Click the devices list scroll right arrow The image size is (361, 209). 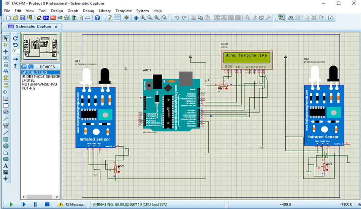(x=57, y=197)
